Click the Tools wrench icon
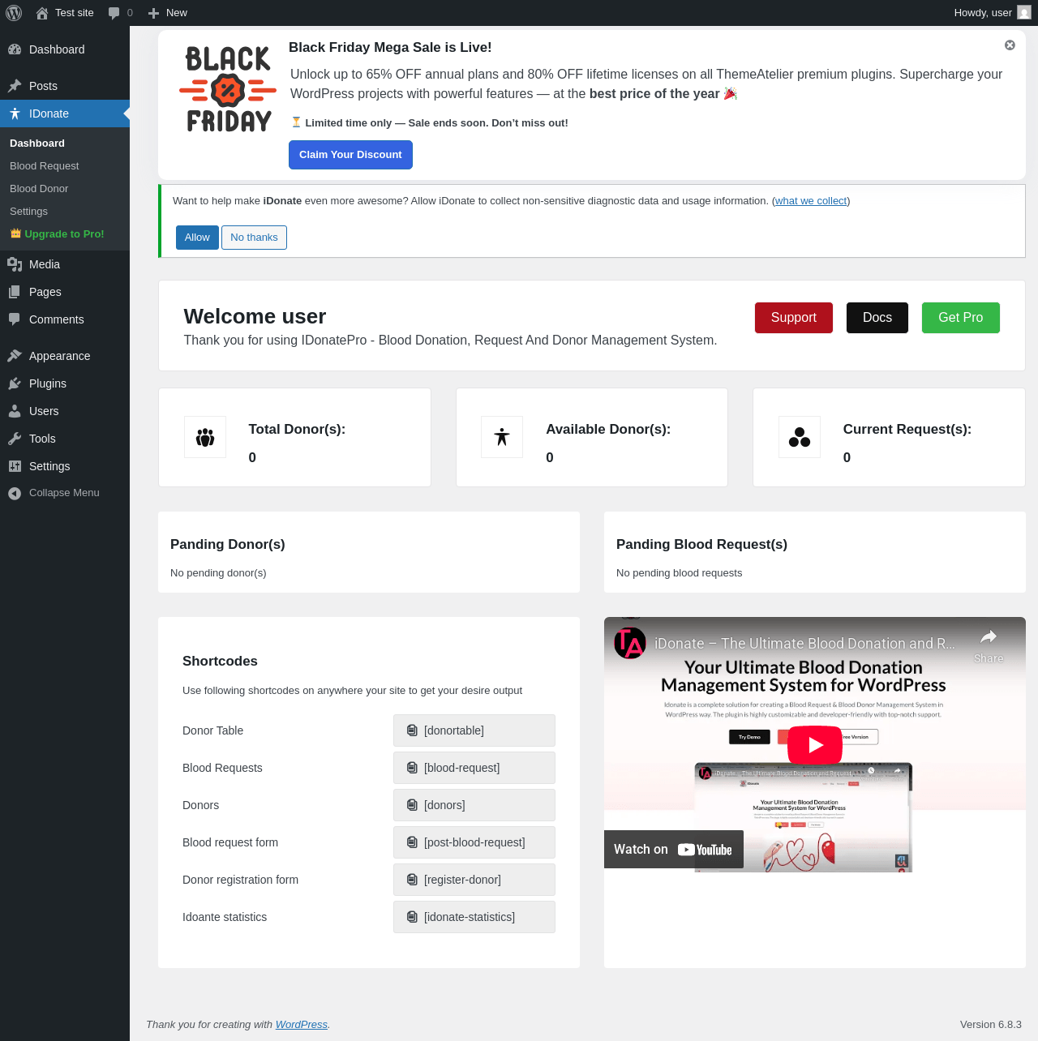Image resolution: width=1038 pixels, height=1041 pixels. tap(15, 439)
